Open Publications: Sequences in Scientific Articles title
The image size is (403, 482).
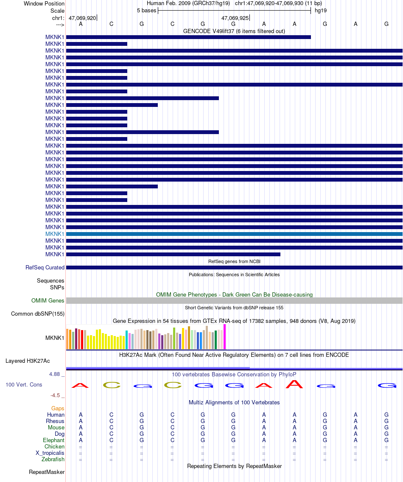pyautogui.click(x=234, y=275)
